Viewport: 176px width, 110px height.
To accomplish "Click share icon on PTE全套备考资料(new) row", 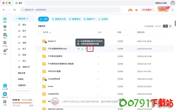I will point(78,49).
